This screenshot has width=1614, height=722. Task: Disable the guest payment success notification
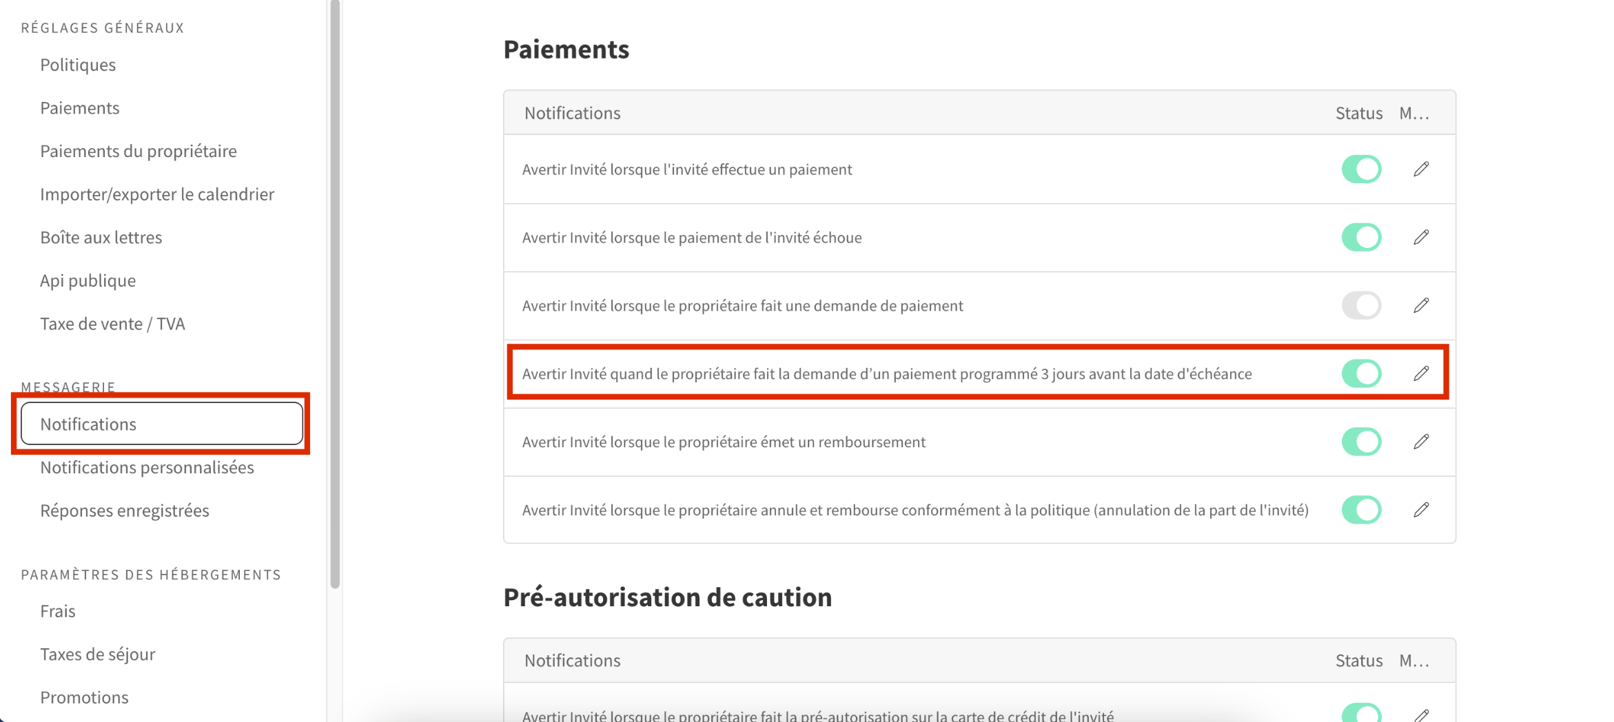coord(1360,169)
